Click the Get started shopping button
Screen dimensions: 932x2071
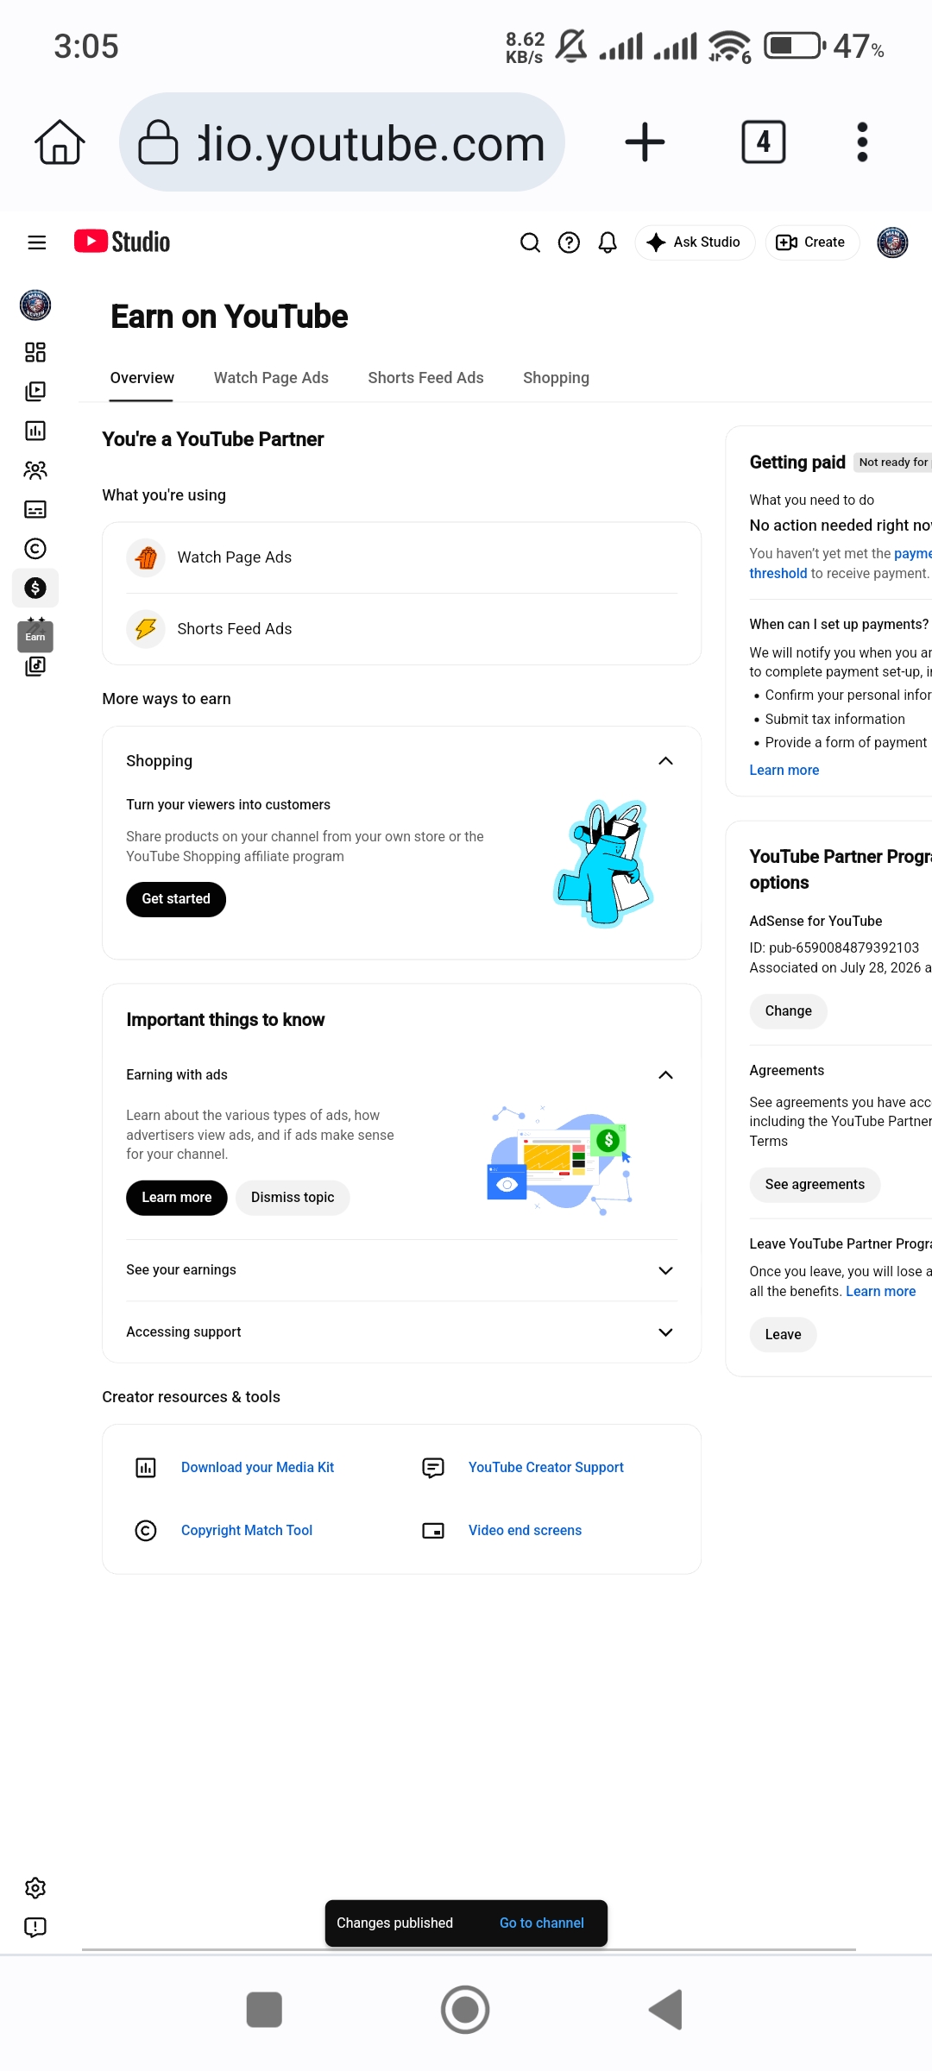(176, 899)
